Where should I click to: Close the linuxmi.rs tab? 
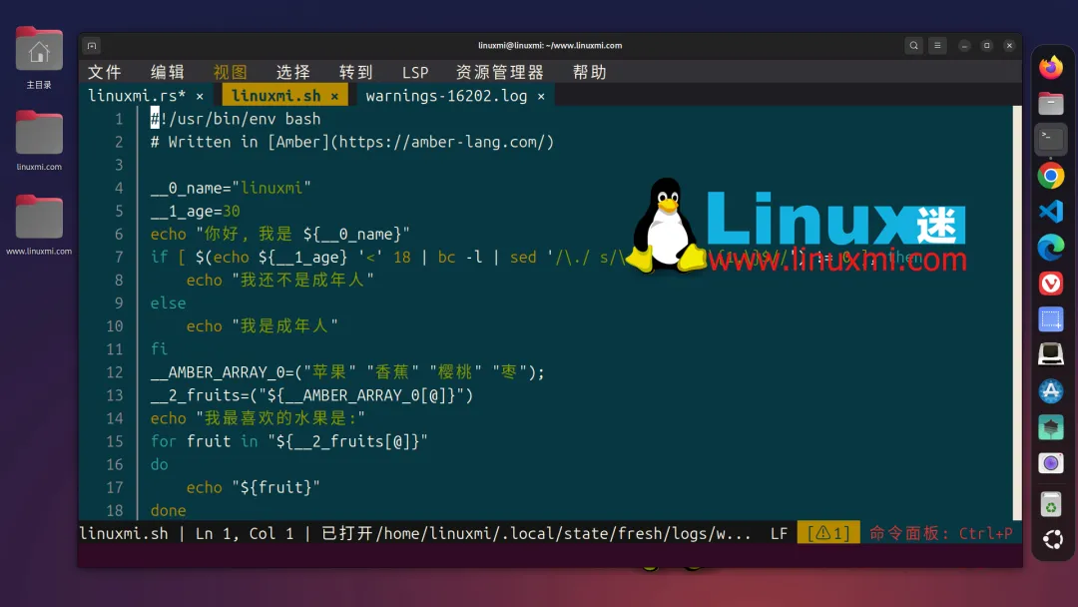coord(200,96)
